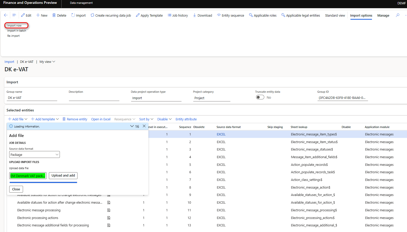Click the Skip staging column header
This screenshot has height=232, width=407.
tap(275, 127)
